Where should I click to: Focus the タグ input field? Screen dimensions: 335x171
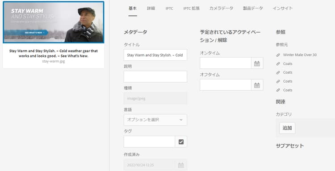pyautogui.click(x=149, y=142)
